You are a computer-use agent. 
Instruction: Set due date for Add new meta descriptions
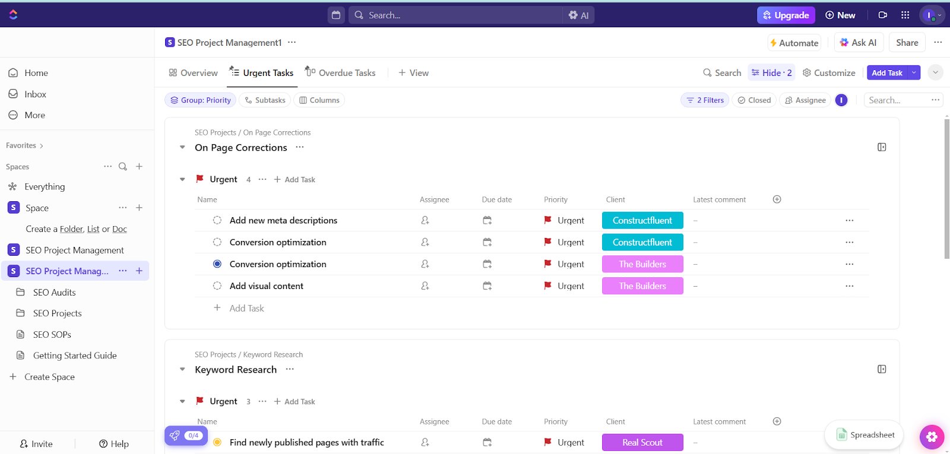click(487, 221)
